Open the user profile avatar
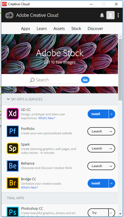 tap(110, 15)
